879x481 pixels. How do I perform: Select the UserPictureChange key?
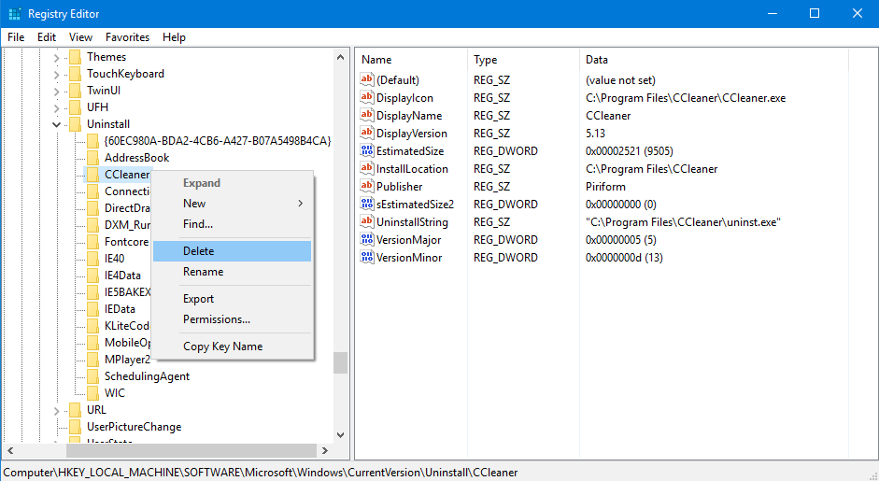click(x=134, y=427)
